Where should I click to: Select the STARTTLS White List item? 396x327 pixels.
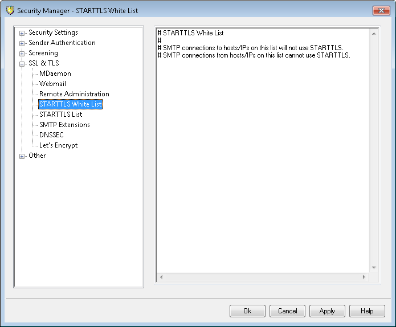pyautogui.click(x=70, y=104)
